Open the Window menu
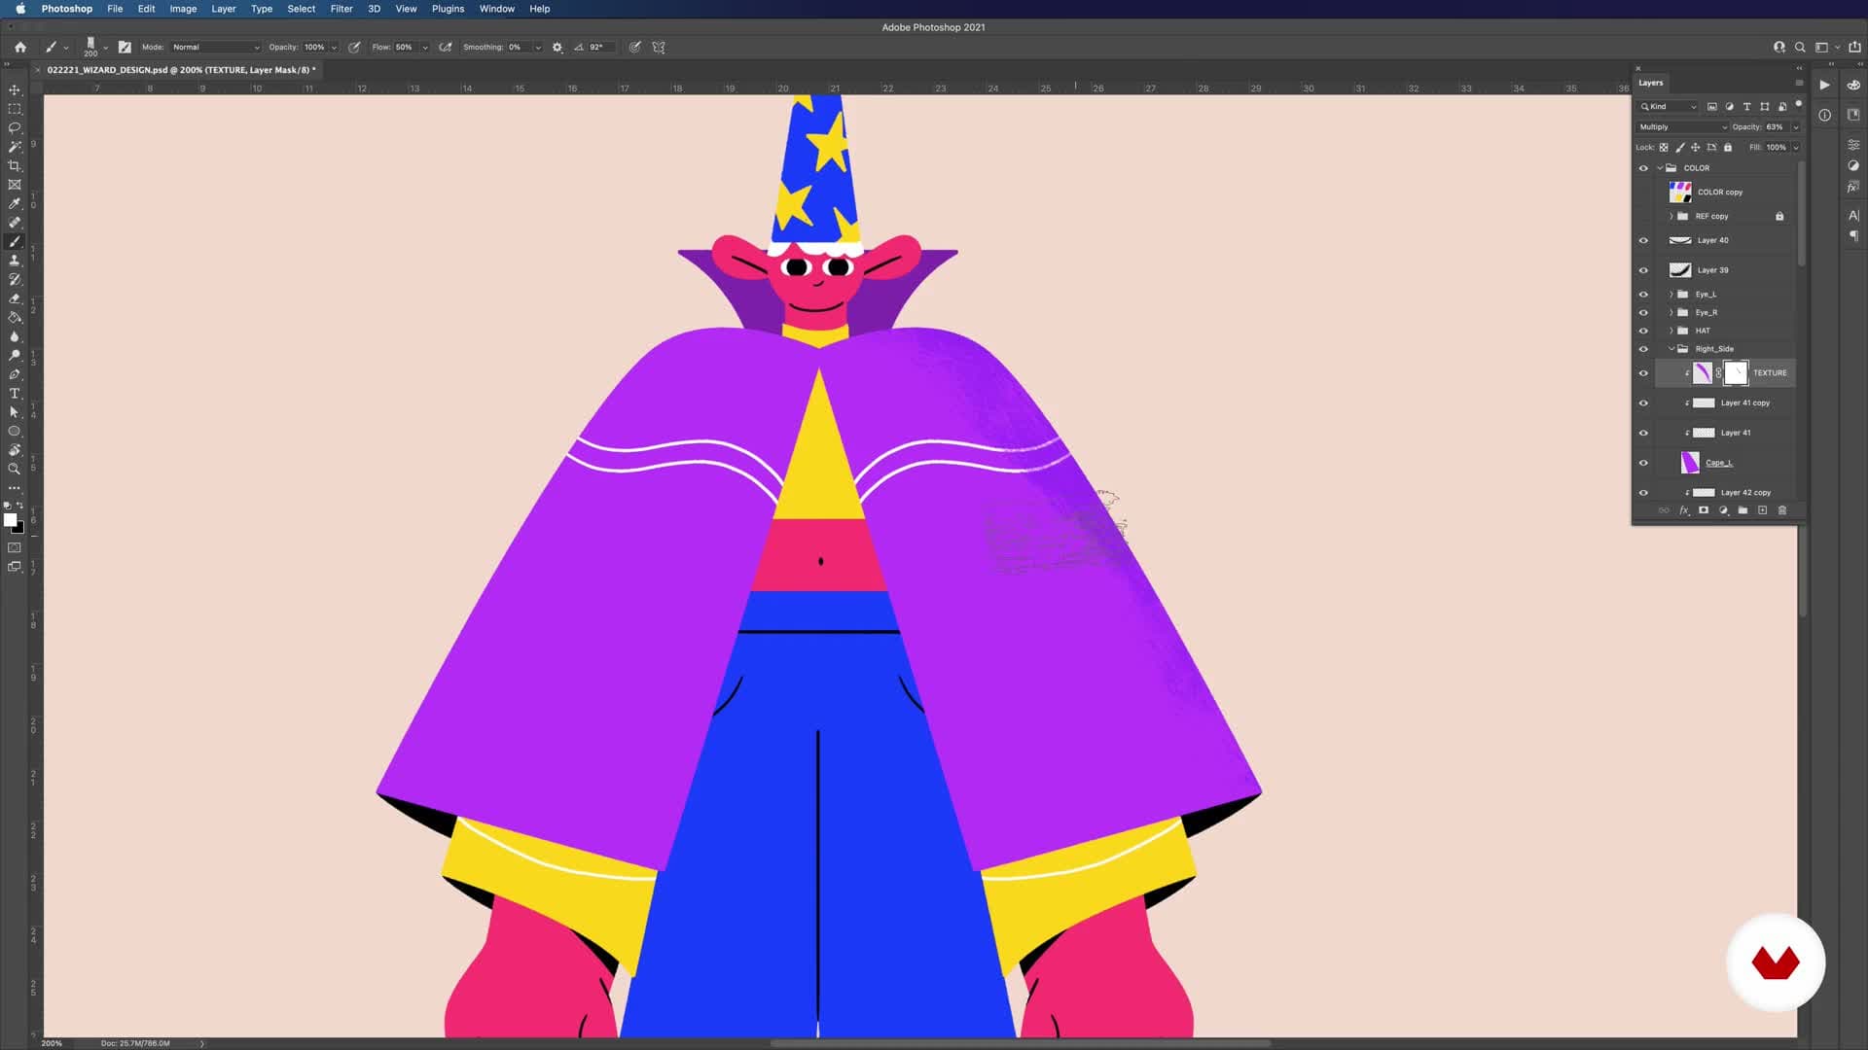This screenshot has width=1868, height=1050. tap(496, 9)
